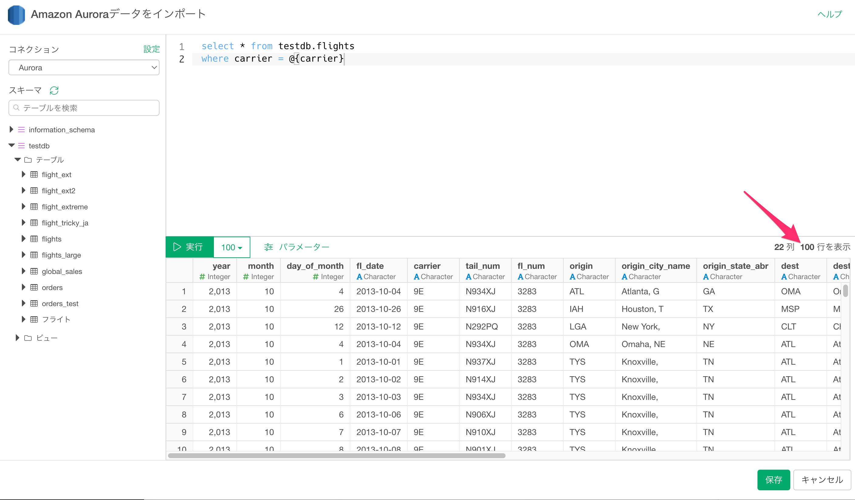Screen dimensions: 855x500
Task: Click the orders table icon
Action: [x=34, y=287]
